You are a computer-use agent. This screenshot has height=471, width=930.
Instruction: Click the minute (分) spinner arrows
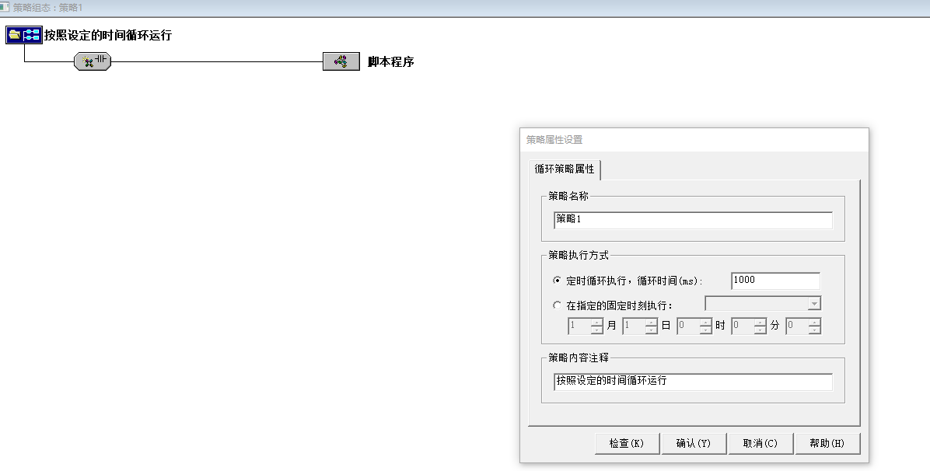pyautogui.click(x=760, y=326)
